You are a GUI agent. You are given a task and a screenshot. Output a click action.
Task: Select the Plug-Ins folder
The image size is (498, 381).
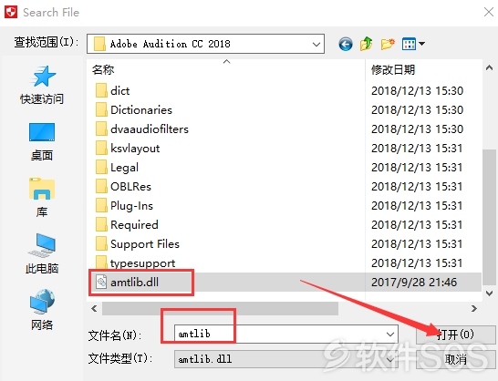[131, 206]
